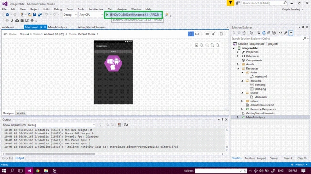
Task: Click the Open File folder icon
Action: pos(30,15)
